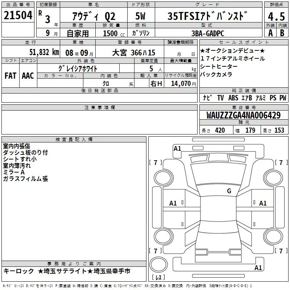The height and width of the screenshot is (290, 290).
Task: Click the エアB equipment label
Action: coord(247,98)
